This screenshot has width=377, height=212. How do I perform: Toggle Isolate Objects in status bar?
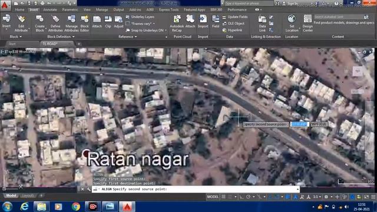[345, 197]
